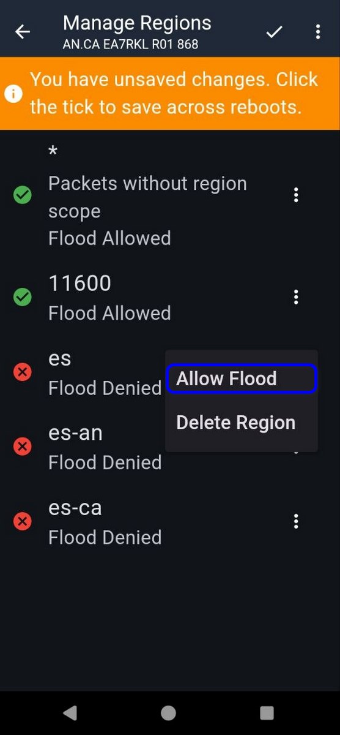Toggle red X status for es region
Screen dimensions: 340x735
(x=23, y=372)
